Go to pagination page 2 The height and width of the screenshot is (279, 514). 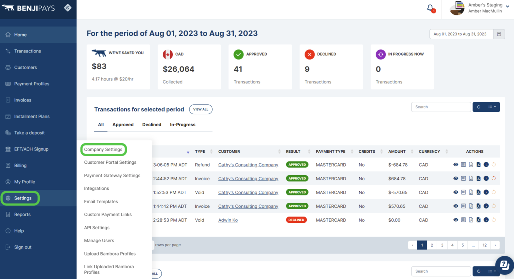[x=432, y=245]
